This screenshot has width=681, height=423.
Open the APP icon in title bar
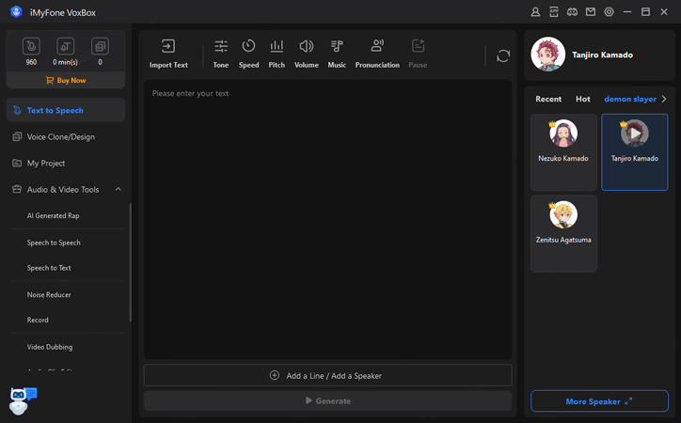554,12
